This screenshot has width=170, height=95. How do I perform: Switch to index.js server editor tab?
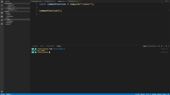coord(61,1)
